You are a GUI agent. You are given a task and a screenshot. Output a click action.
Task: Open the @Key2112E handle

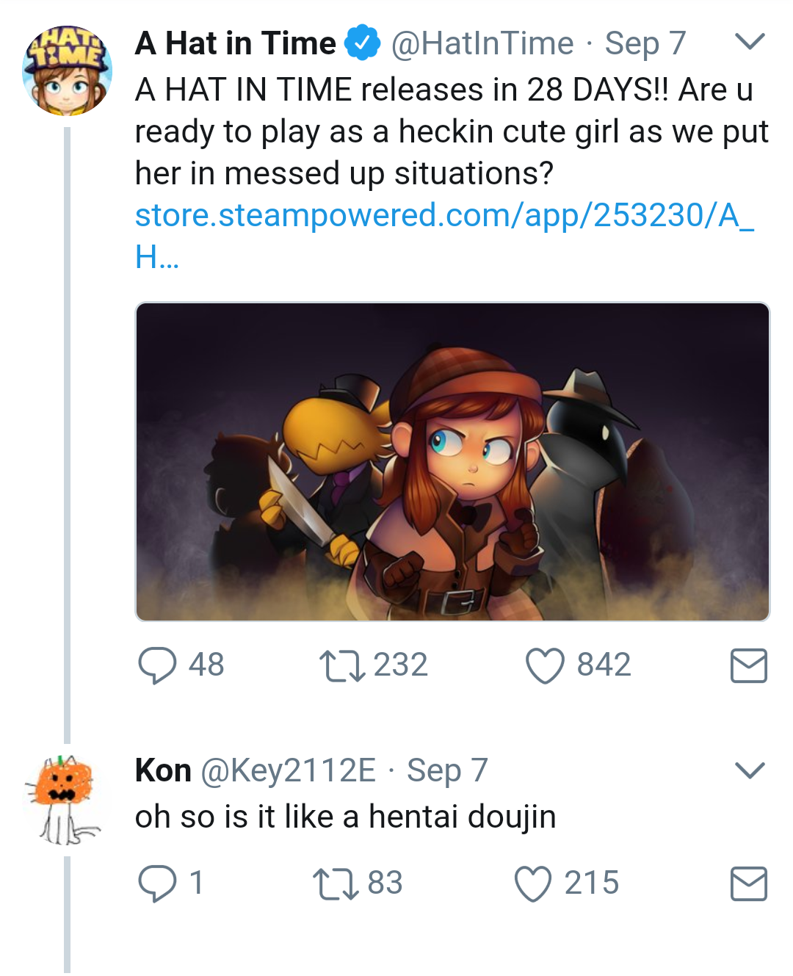click(288, 770)
